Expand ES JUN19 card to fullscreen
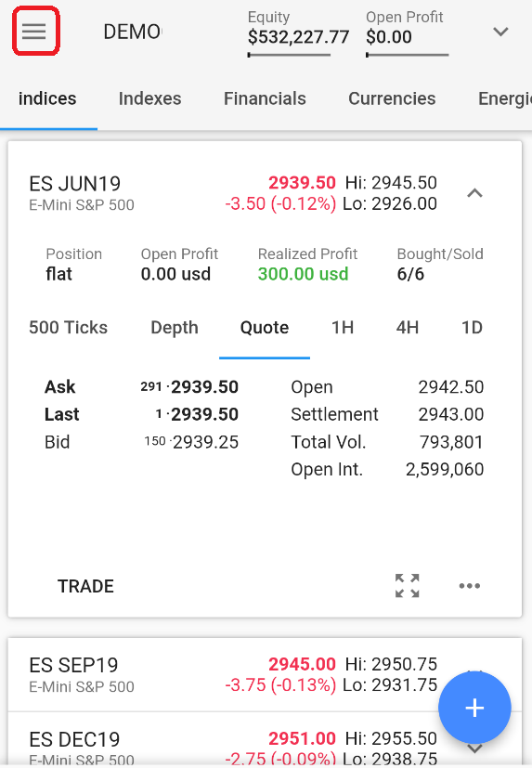 [x=407, y=586]
